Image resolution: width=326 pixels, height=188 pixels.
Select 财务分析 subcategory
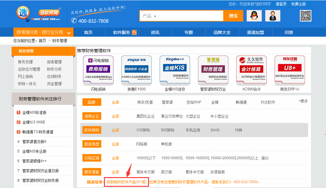54,69
